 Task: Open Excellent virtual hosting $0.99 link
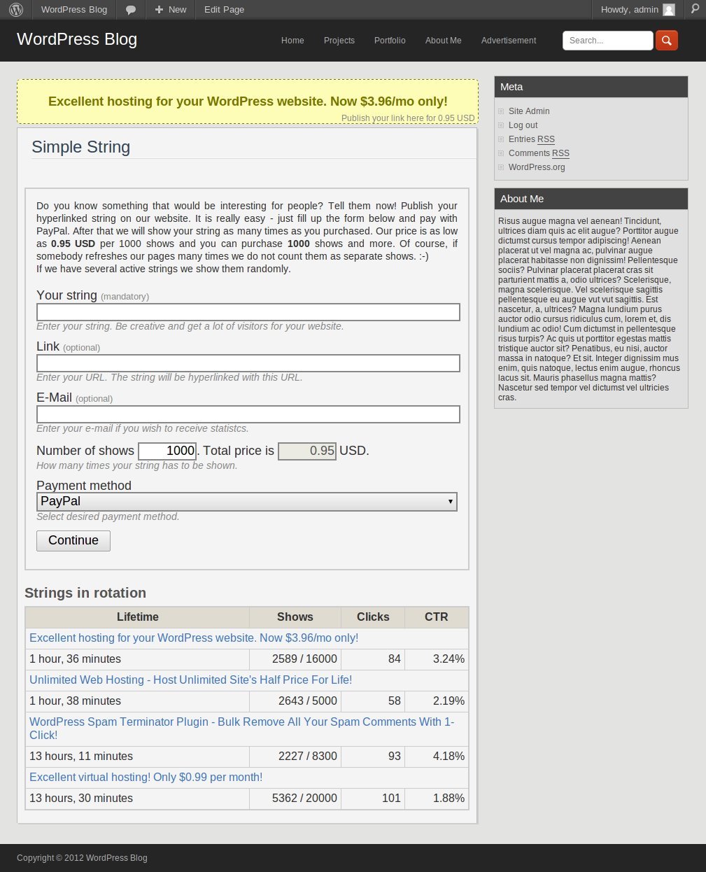coord(146,778)
